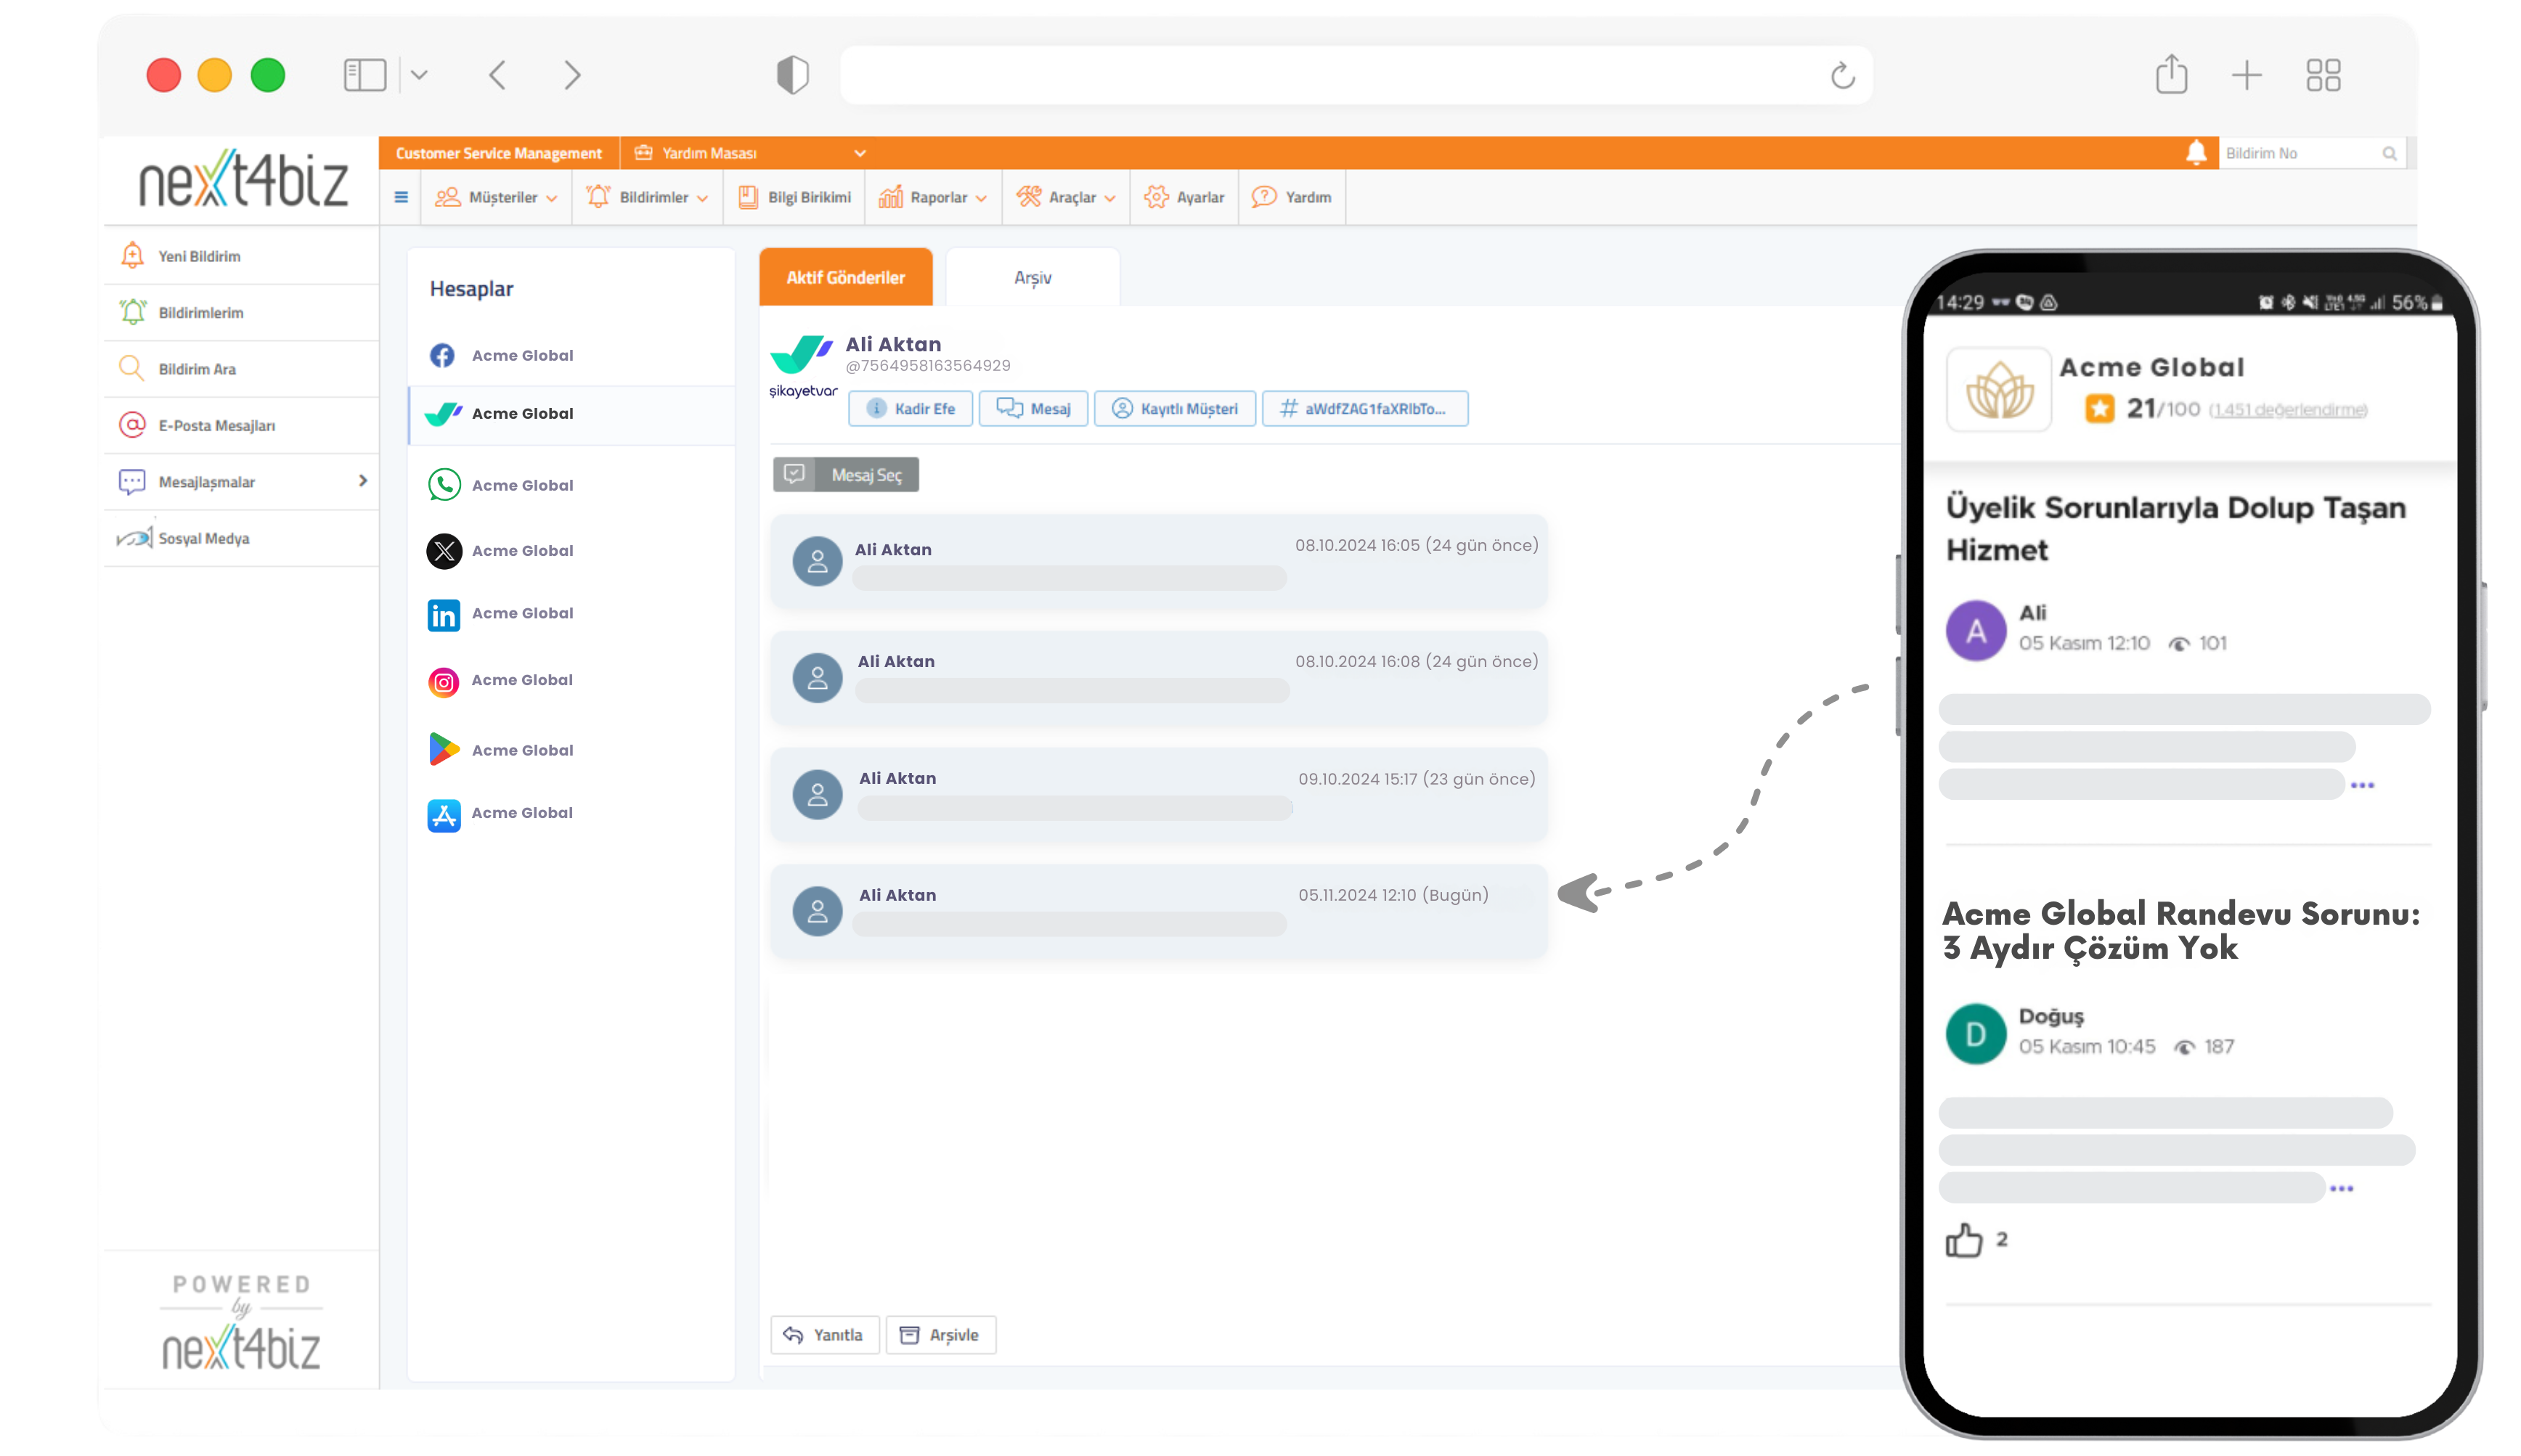Click the notification bell icon in orange bar

coord(2195,152)
